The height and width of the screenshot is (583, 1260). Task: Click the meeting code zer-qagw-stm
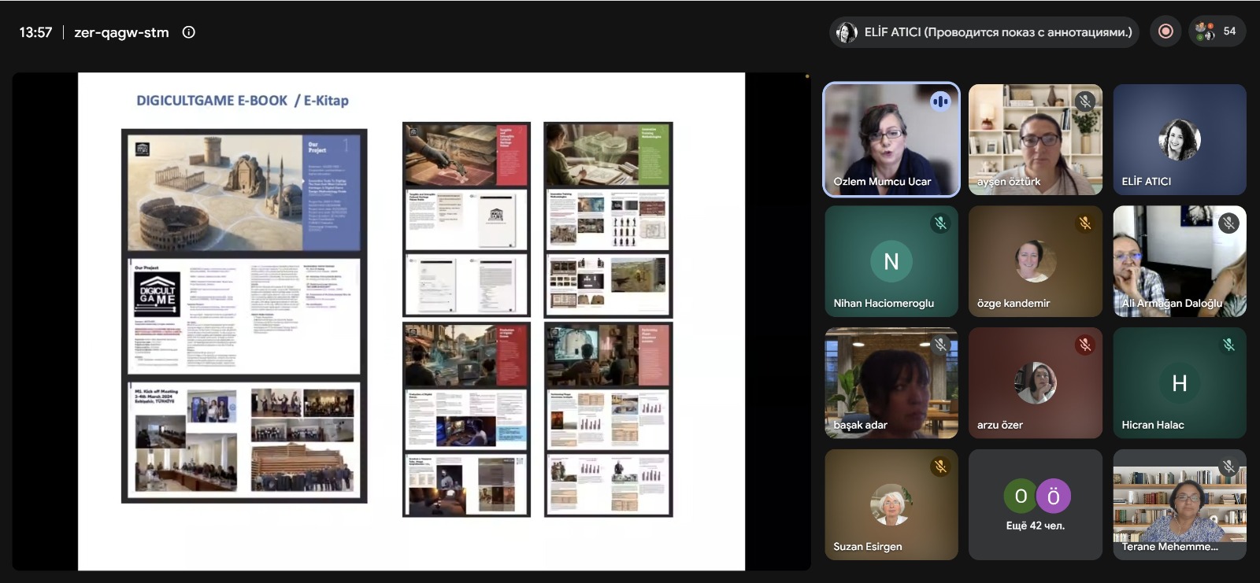(121, 32)
